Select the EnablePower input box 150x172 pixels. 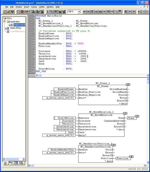(x=65, y=89)
